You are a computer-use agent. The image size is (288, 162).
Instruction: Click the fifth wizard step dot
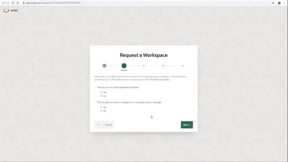[183, 66]
